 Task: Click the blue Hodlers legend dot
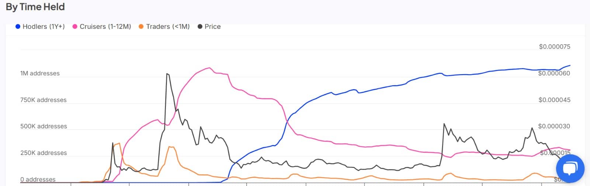(x=18, y=27)
